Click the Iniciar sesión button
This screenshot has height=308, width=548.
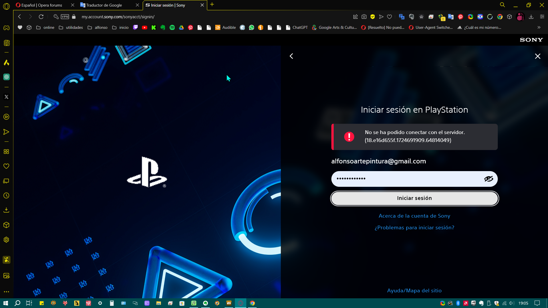(x=414, y=198)
